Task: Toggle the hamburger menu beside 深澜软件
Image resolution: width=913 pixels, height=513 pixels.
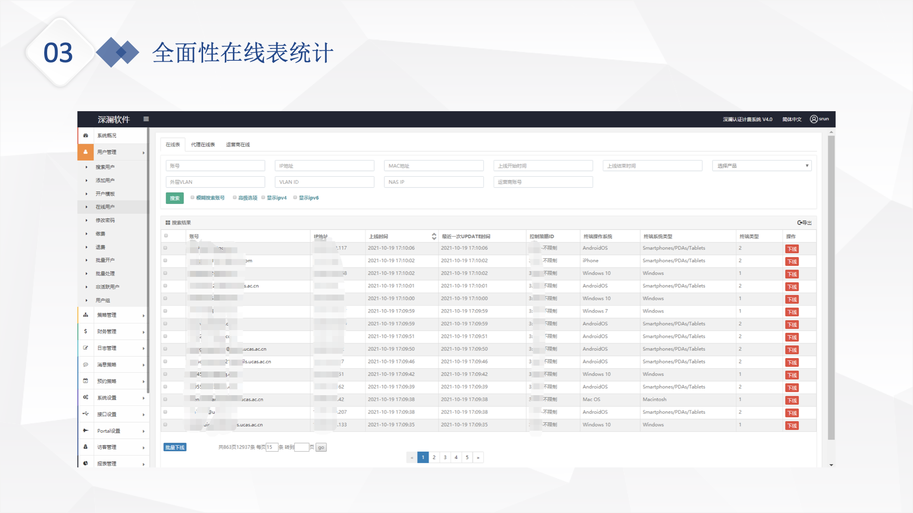Action: [x=146, y=119]
